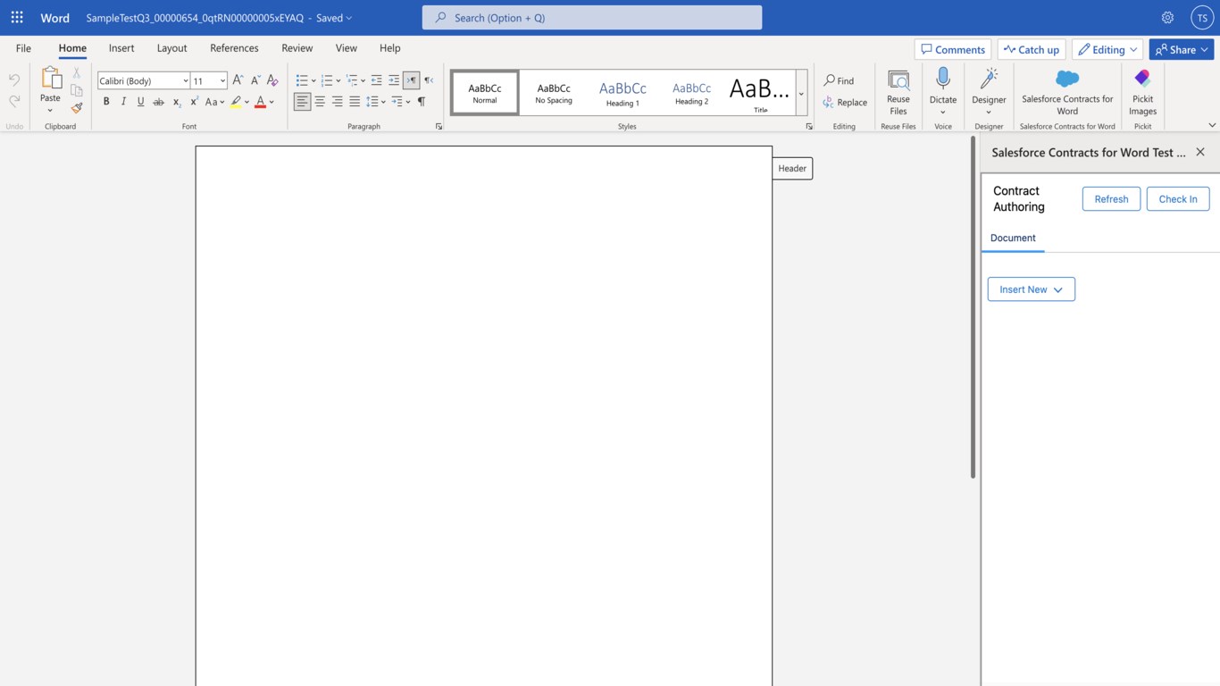Switch to the Insert tab
Screen dimensions: 1220x686
tap(121, 48)
